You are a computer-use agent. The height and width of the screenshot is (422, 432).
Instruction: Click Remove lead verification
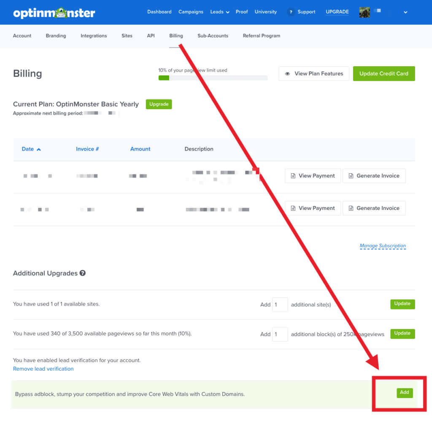(43, 368)
